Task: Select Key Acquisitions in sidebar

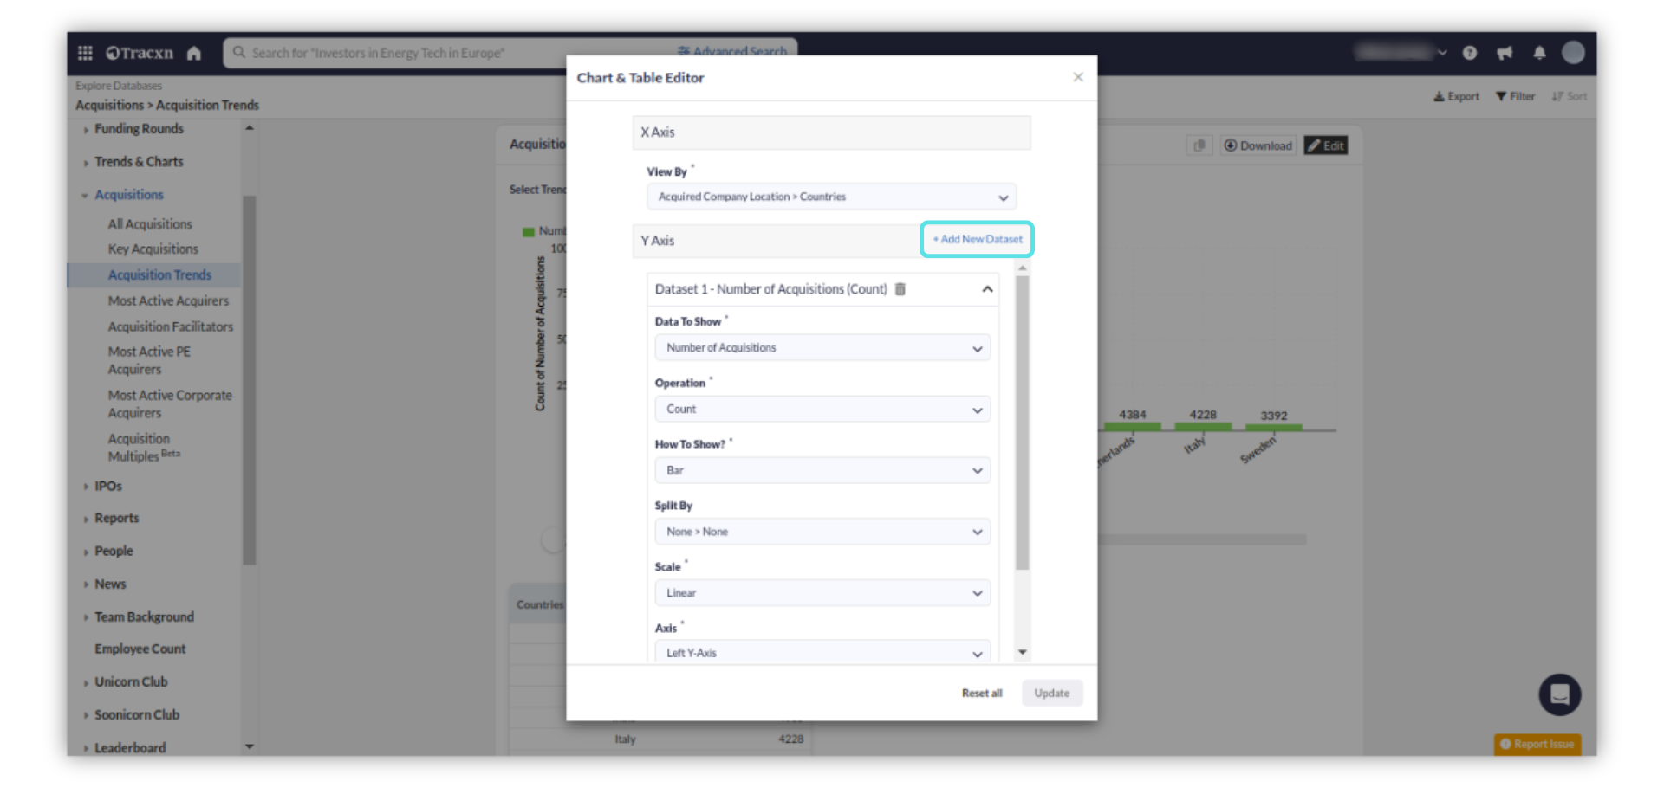Action: point(153,249)
